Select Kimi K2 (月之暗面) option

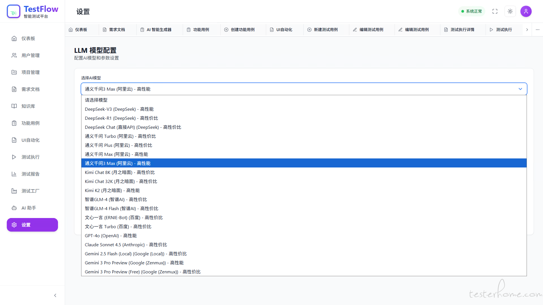pyautogui.click(x=112, y=191)
